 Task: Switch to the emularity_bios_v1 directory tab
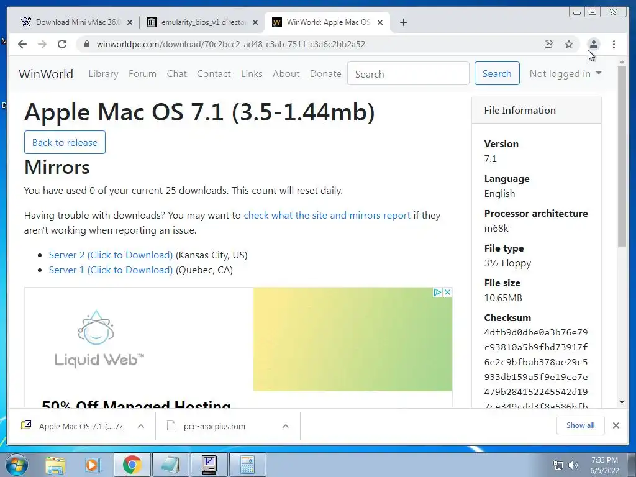tap(201, 22)
